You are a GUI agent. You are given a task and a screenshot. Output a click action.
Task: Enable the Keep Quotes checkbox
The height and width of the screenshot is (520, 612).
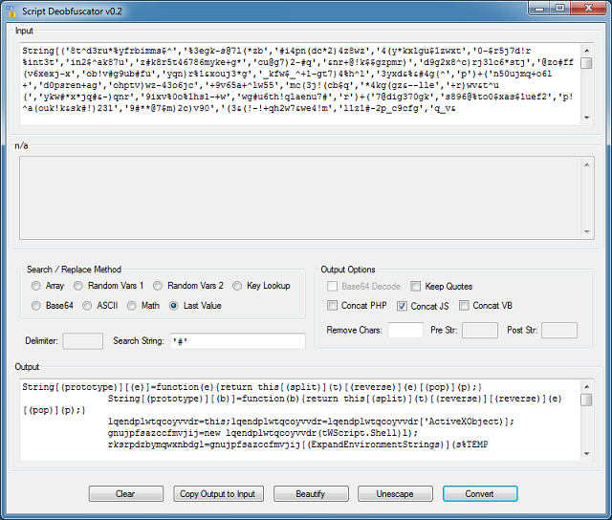pos(416,286)
